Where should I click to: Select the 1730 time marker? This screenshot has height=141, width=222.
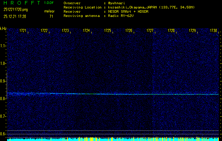coord(214,31)
